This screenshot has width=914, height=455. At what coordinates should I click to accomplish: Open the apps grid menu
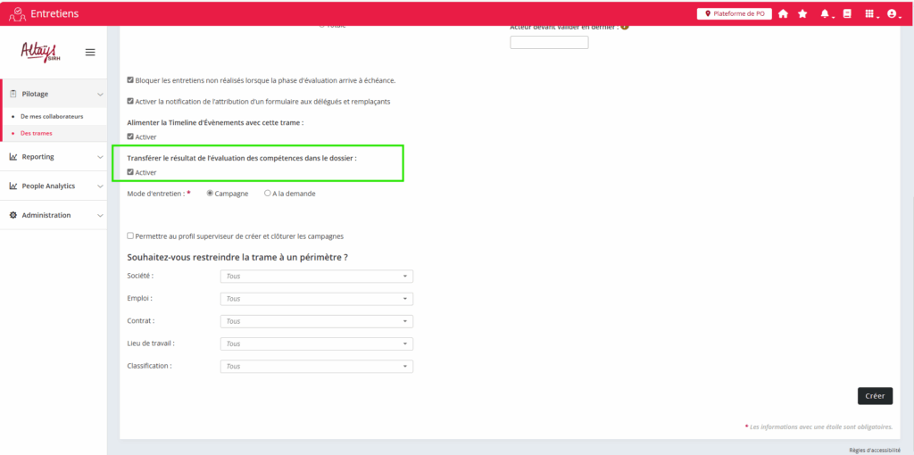[x=870, y=14]
